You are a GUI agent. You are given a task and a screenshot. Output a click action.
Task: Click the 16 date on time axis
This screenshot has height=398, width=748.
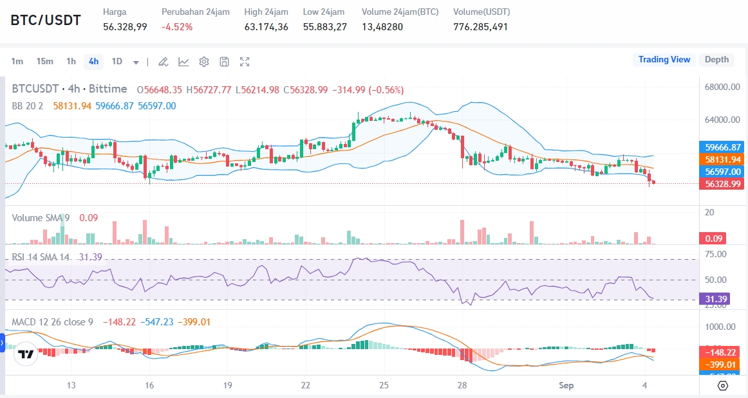(149, 385)
